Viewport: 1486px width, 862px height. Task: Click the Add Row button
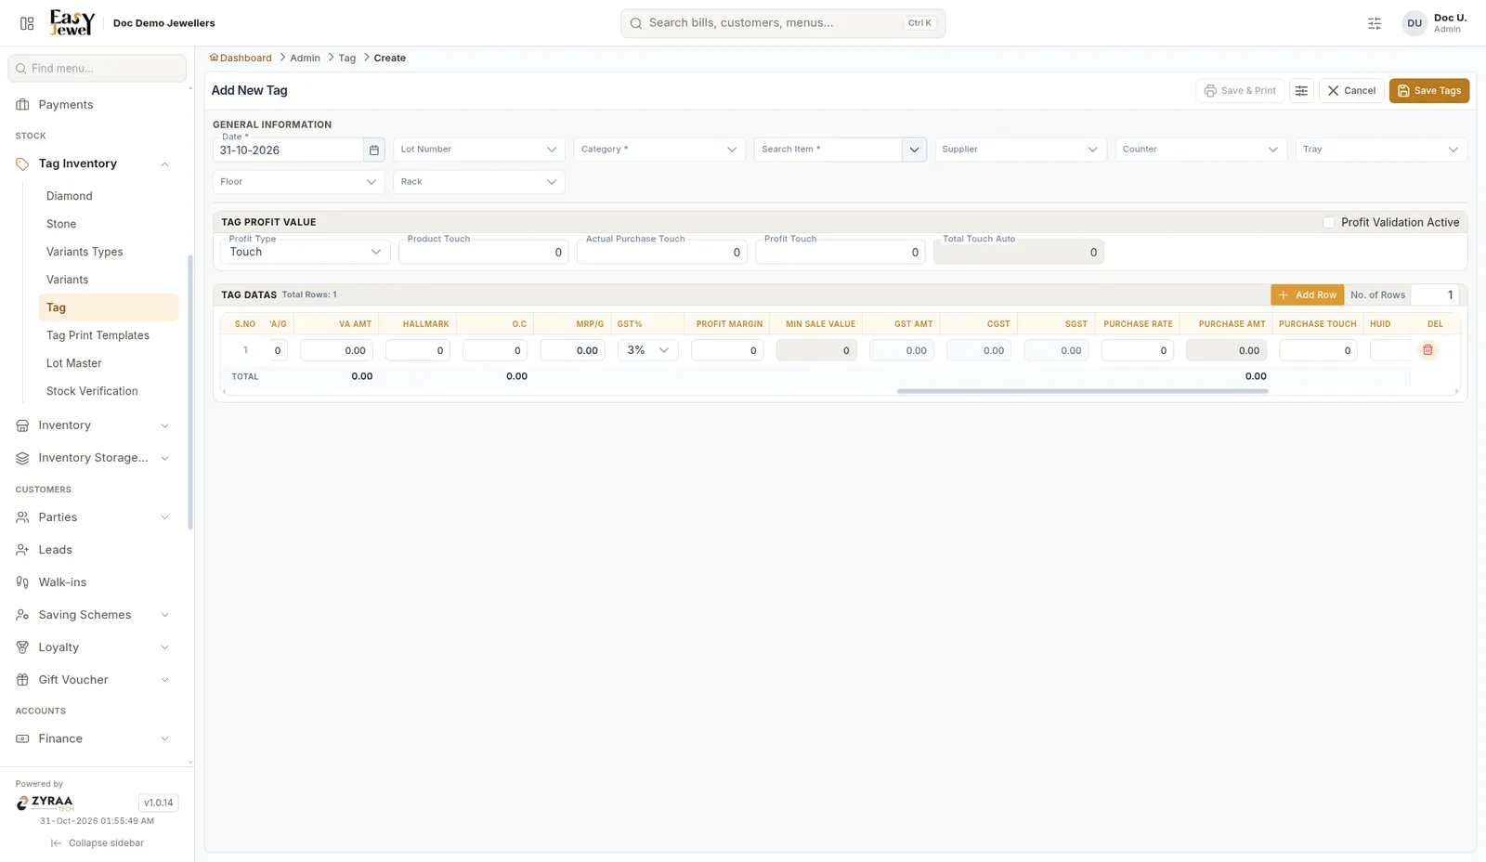(1308, 294)
